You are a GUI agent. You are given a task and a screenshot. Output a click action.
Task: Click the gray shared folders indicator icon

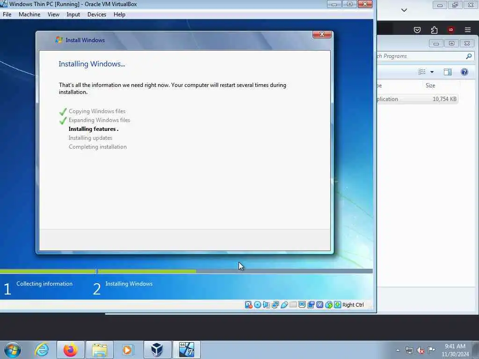pyautogui.click(x=293, y=305)
